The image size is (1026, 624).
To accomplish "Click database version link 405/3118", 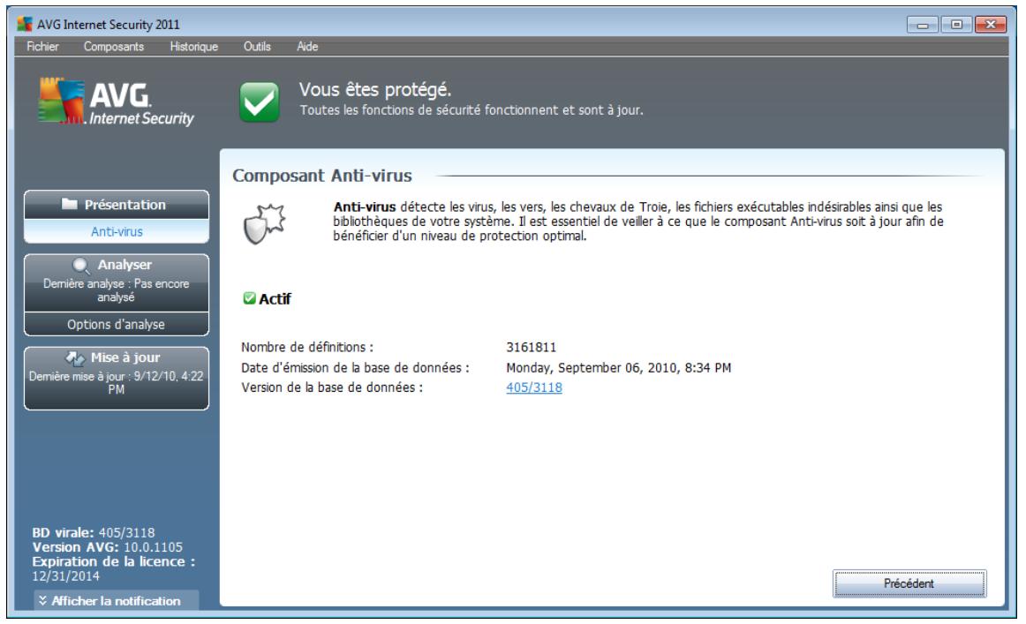I will [534, 387].
